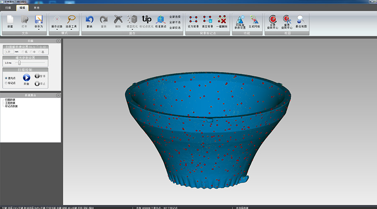
Task: Collapse the 扫描 panel with chevron
Action: coord(58,41)
